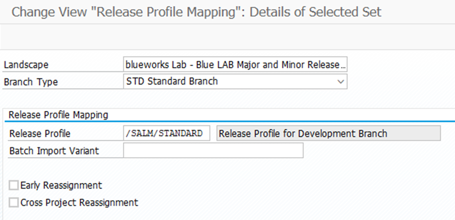The width and height of the screenshot is (455, 220).
Task: Click the Release Profile Mapping group header
Action: 58,115
